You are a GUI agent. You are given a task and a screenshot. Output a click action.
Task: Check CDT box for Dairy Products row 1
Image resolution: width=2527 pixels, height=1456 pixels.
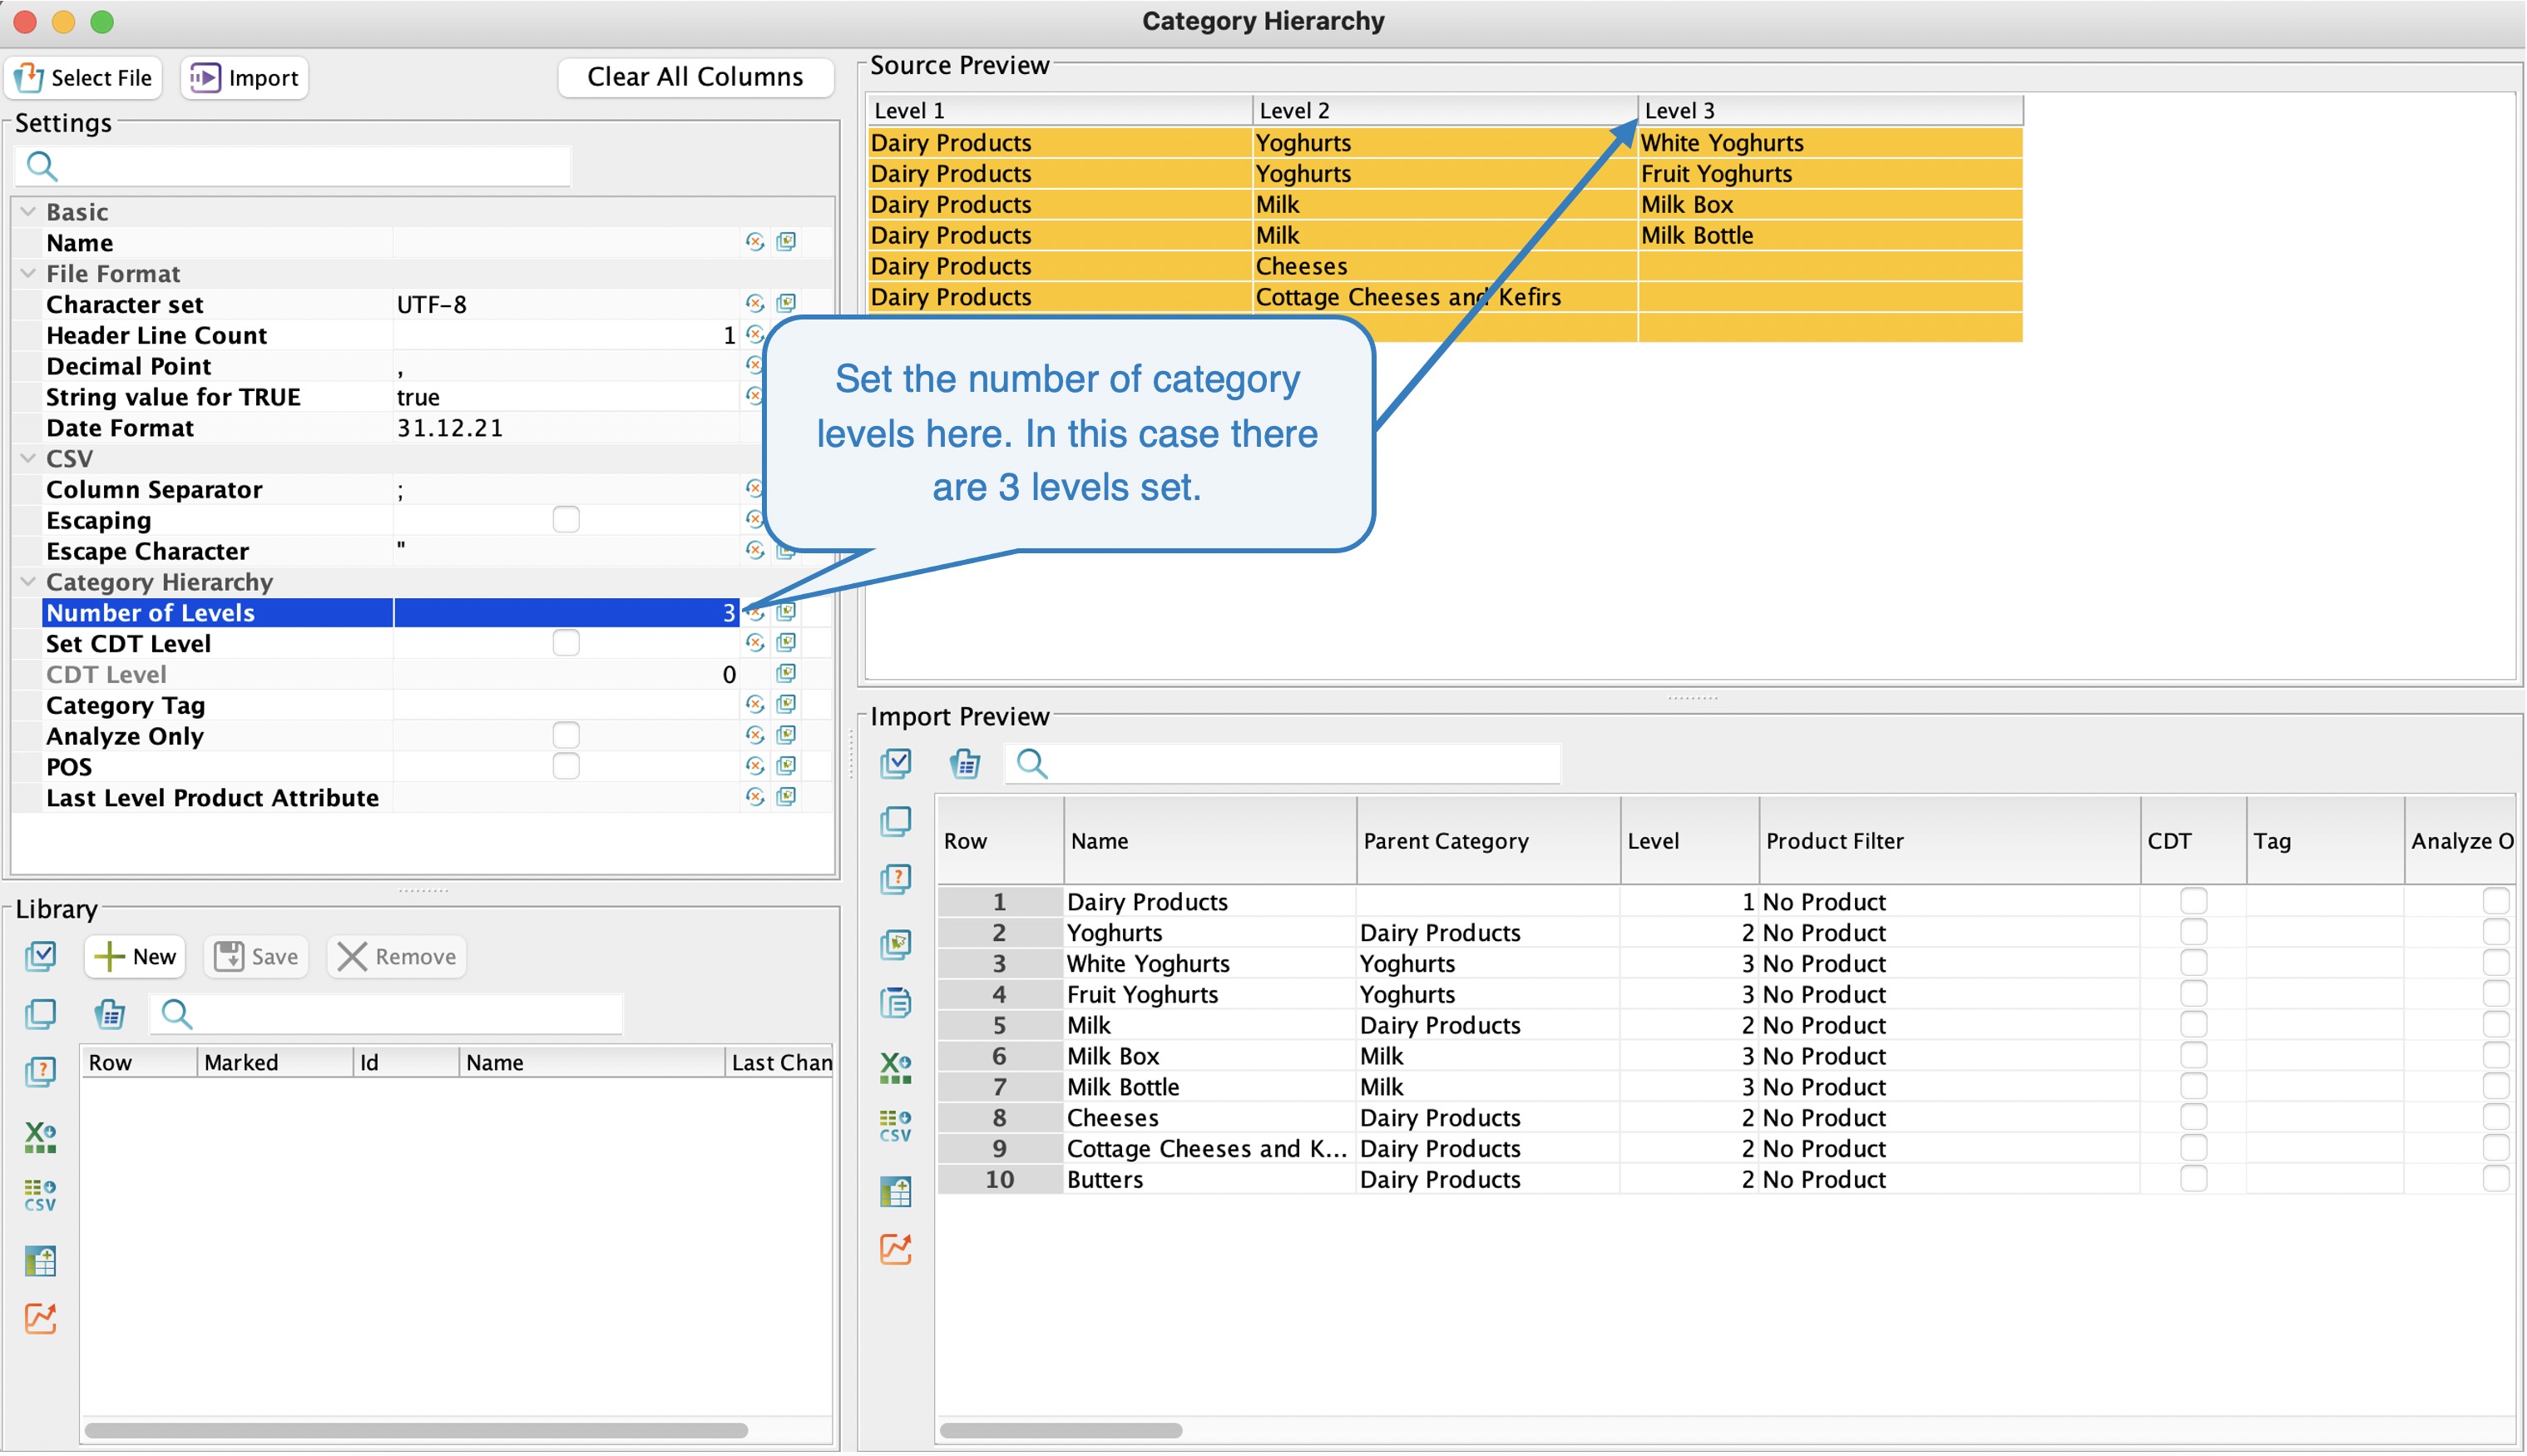tap(2194, 901)
